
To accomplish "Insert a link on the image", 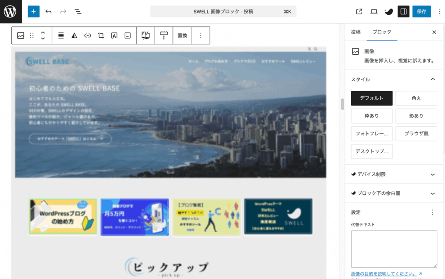I will (87, 36).
